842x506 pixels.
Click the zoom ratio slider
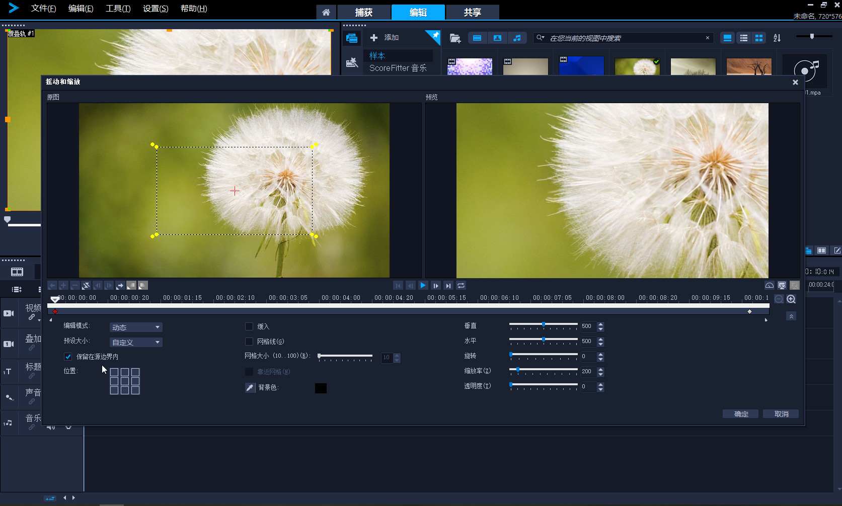[x=544, y=370]
